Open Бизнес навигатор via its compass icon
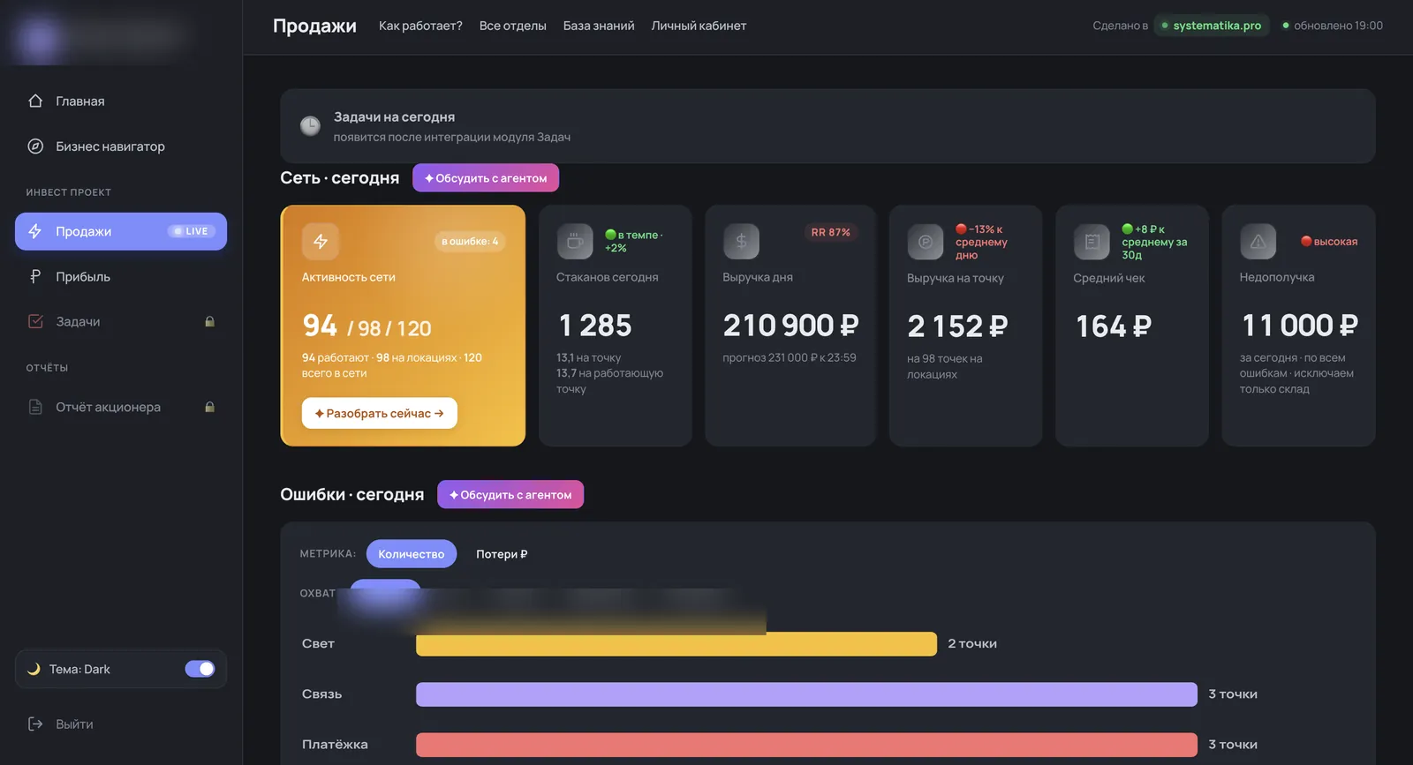This screenshot has height=765, width=1413. click(35, 146)
